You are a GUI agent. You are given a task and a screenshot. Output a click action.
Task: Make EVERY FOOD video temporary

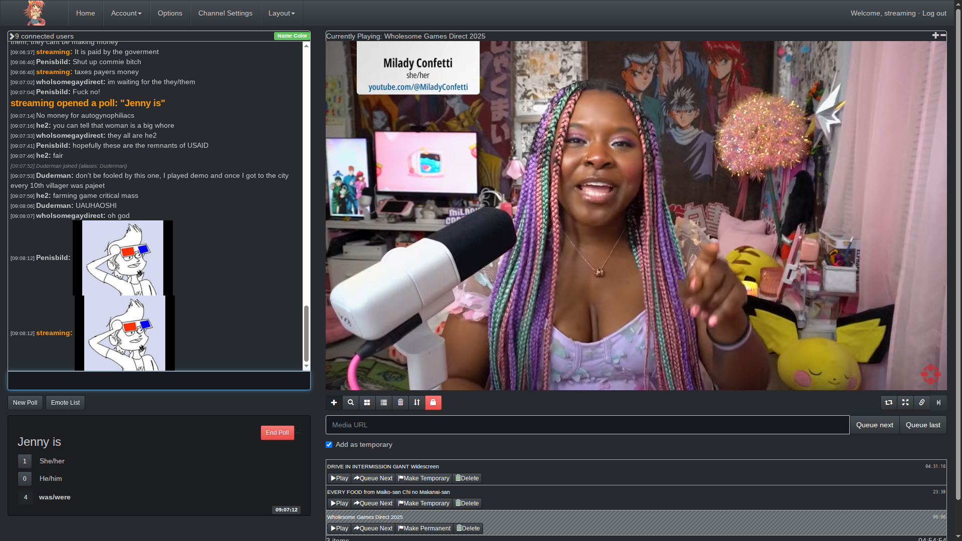pos(424,503)
